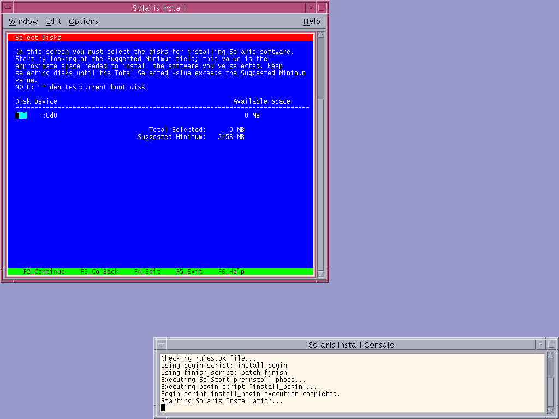
Task: Minimize the Solaris Install Console window
Action: pos(540,345)
